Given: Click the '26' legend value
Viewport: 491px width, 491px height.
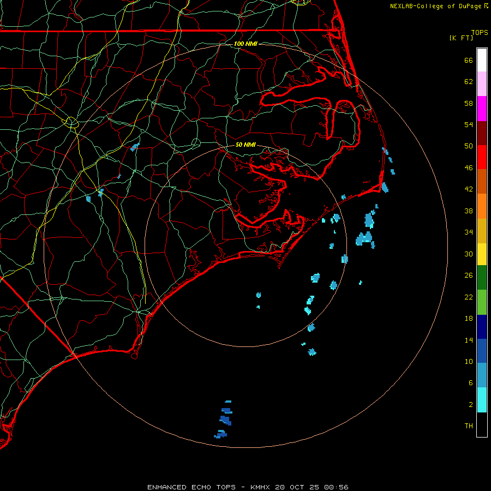Looking at the screenshot, I should (x=469, y=276).
